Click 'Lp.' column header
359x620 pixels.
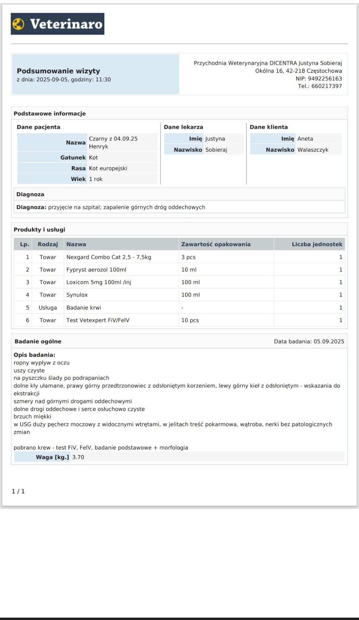pos(25,244)
